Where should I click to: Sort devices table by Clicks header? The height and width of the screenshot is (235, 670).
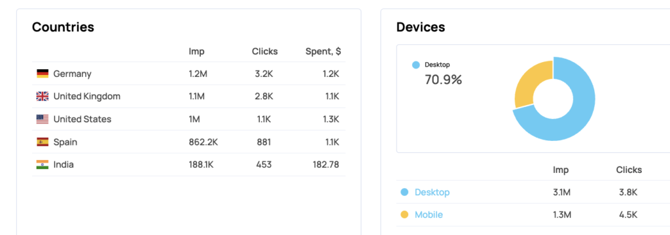coord(629,170)
